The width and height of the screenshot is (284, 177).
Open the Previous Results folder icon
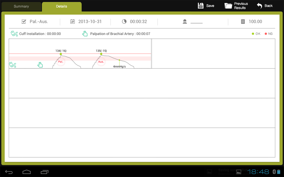[x=228, y=6]
